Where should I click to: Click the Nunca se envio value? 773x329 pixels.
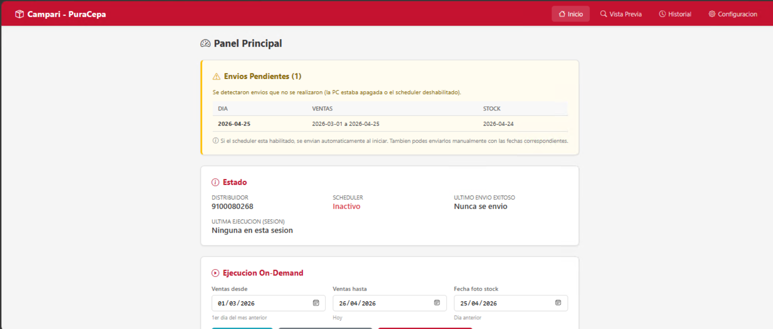480,206
